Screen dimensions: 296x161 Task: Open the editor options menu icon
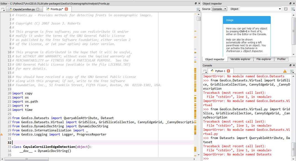[x=198, y=9]
